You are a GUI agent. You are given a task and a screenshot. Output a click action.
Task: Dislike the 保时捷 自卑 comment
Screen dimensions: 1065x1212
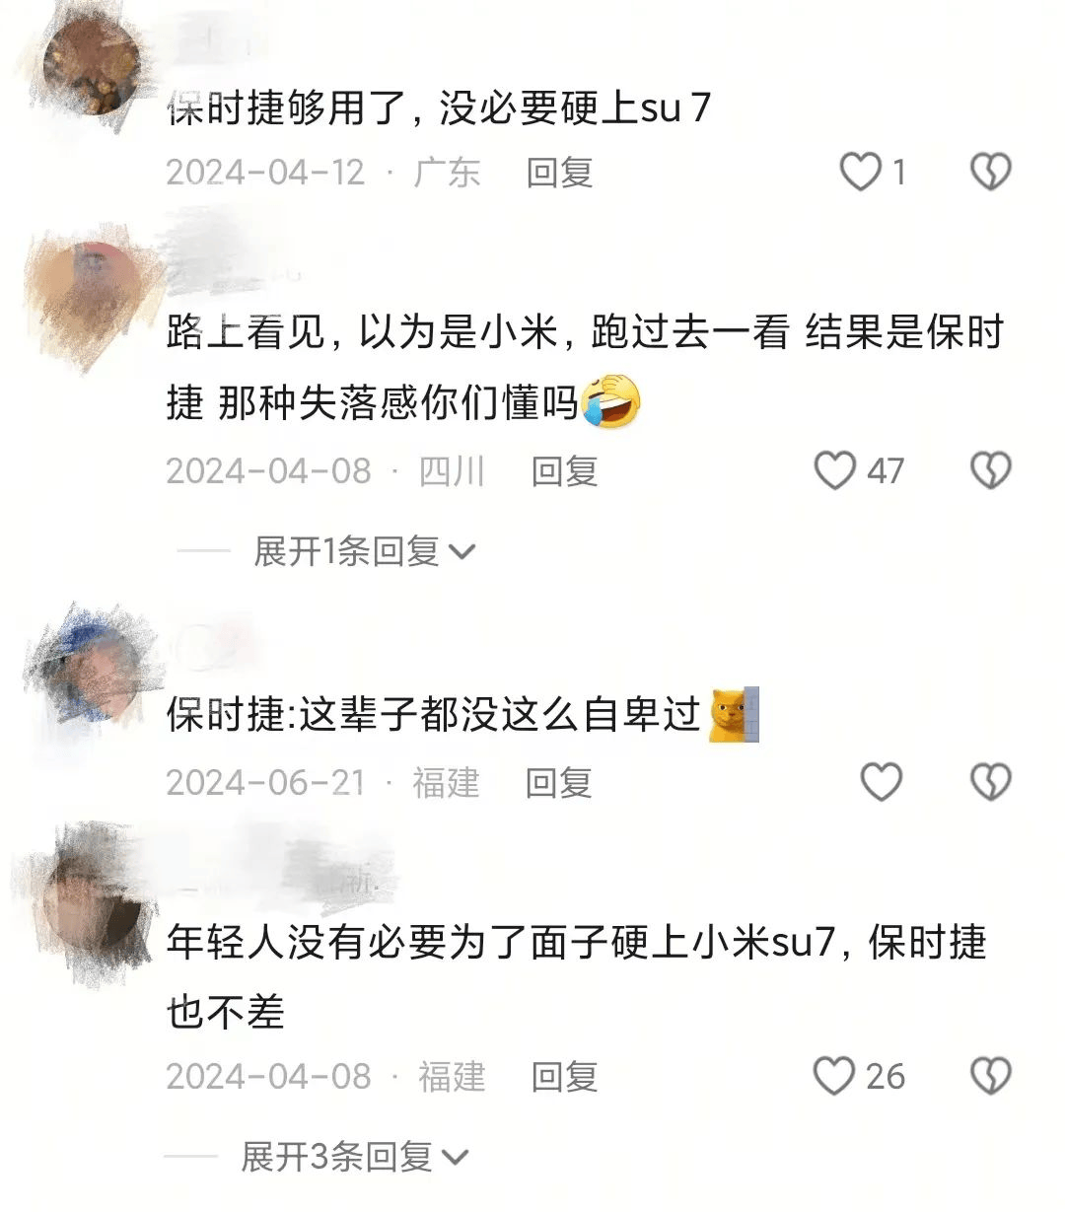tap(990, 782)
